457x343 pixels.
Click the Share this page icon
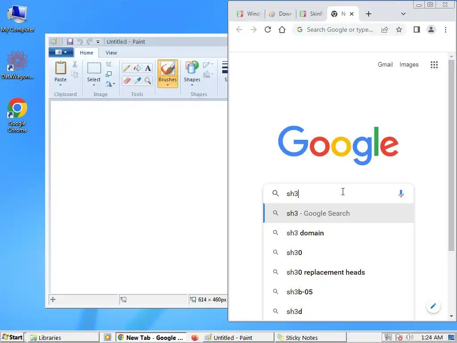pos(385,29)
